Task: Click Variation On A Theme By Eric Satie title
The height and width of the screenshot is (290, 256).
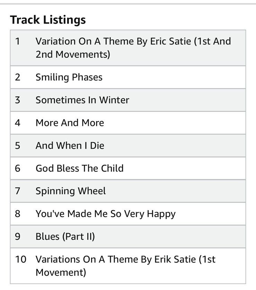Action: tap(133, 48)
